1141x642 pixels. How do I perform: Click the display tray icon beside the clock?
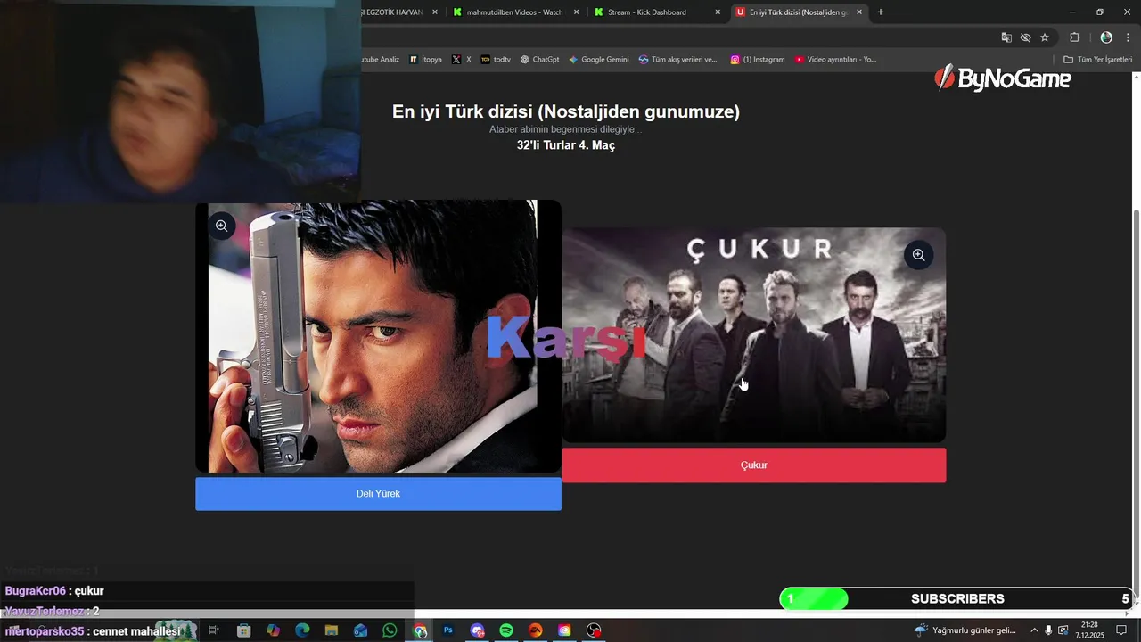tap(1063, 630)
